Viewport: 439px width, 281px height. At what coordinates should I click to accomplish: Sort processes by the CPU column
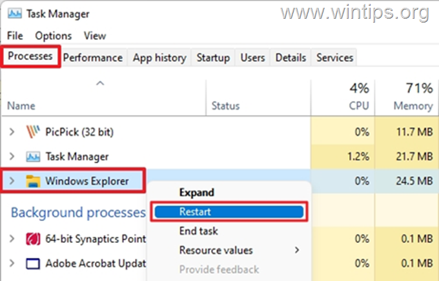point(342,97)
